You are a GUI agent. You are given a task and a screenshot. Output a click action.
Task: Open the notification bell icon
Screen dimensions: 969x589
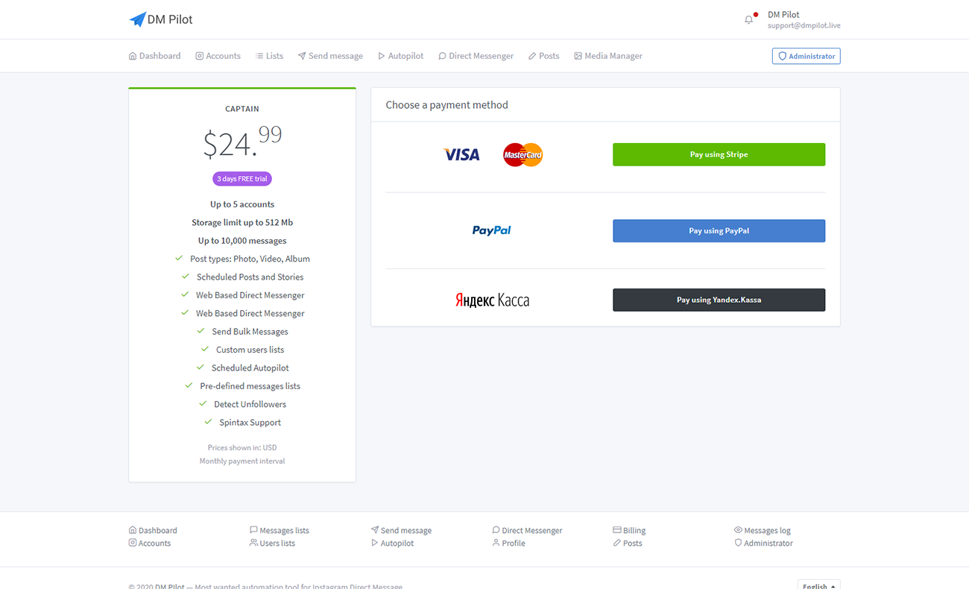(749, 19)
